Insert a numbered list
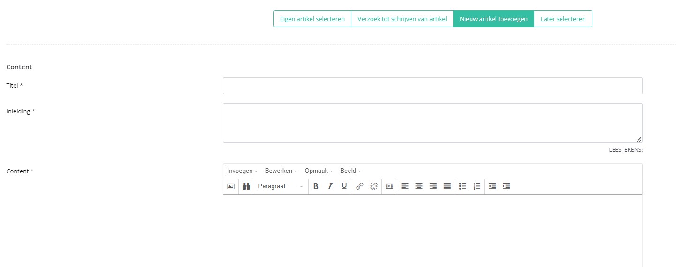 click(477, 186)
